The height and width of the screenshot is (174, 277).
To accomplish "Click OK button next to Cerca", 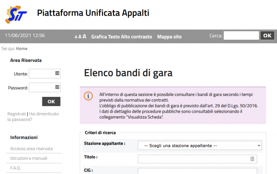I will pos(267,36).
